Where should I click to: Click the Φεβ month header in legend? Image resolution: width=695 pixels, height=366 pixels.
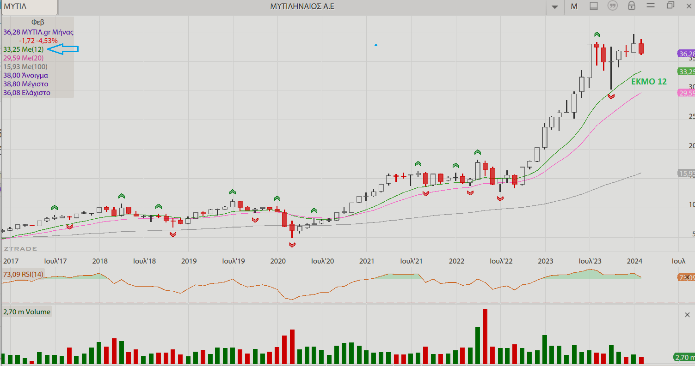point(38,22)
